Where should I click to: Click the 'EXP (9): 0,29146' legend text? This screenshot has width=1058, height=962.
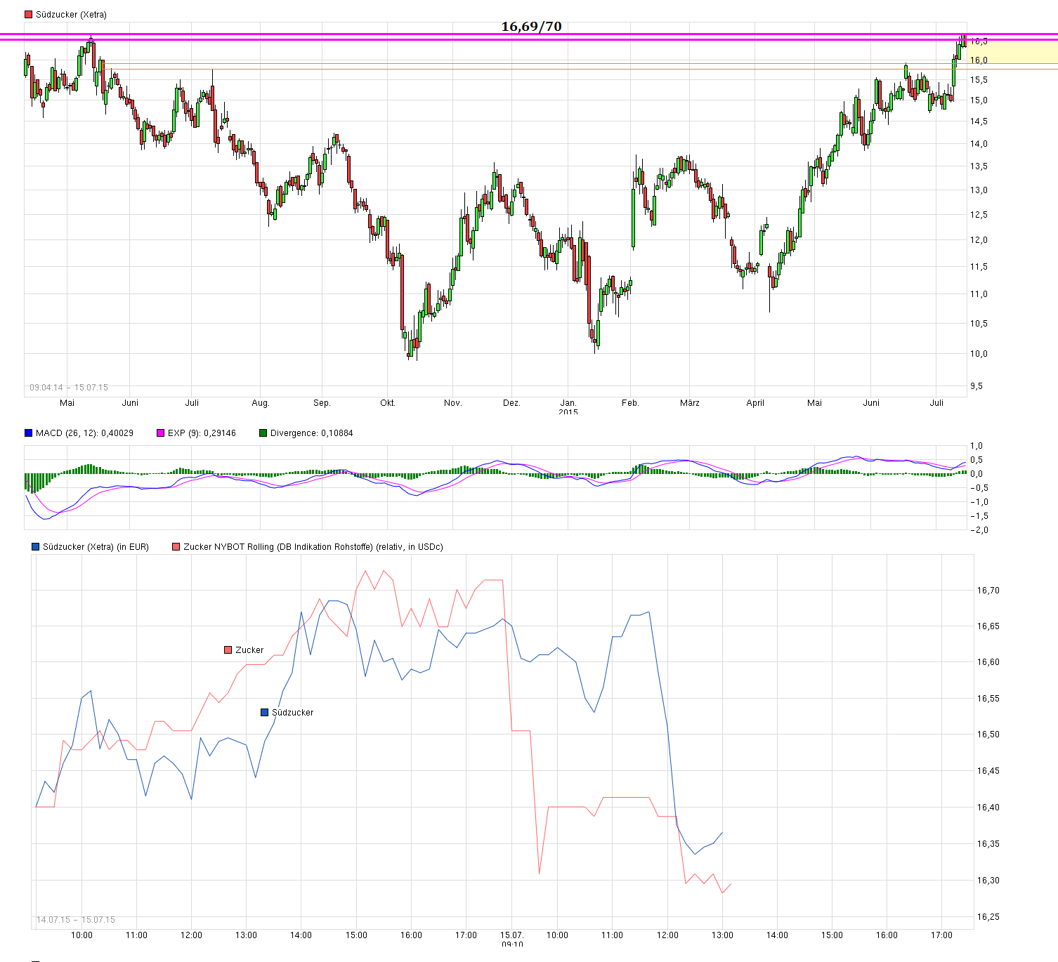click(202, 433)
